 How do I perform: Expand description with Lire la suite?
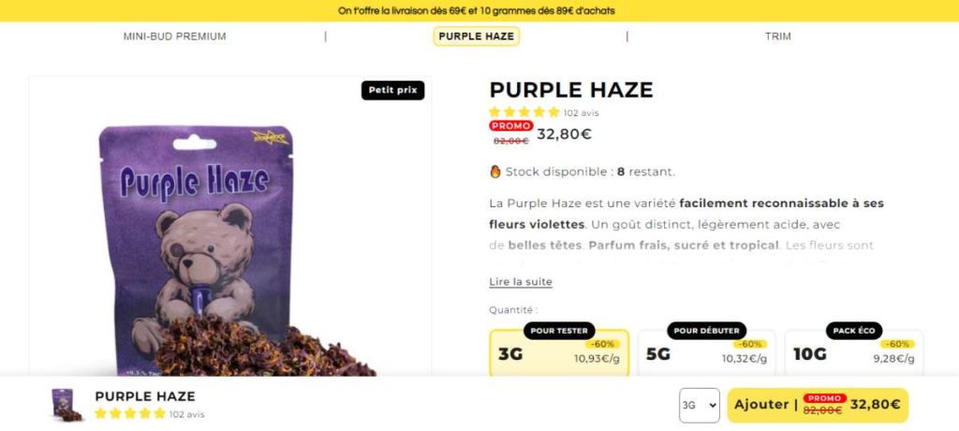pos(521,282)
